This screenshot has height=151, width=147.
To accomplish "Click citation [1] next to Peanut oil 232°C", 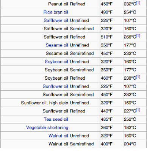I will [138, 3].
